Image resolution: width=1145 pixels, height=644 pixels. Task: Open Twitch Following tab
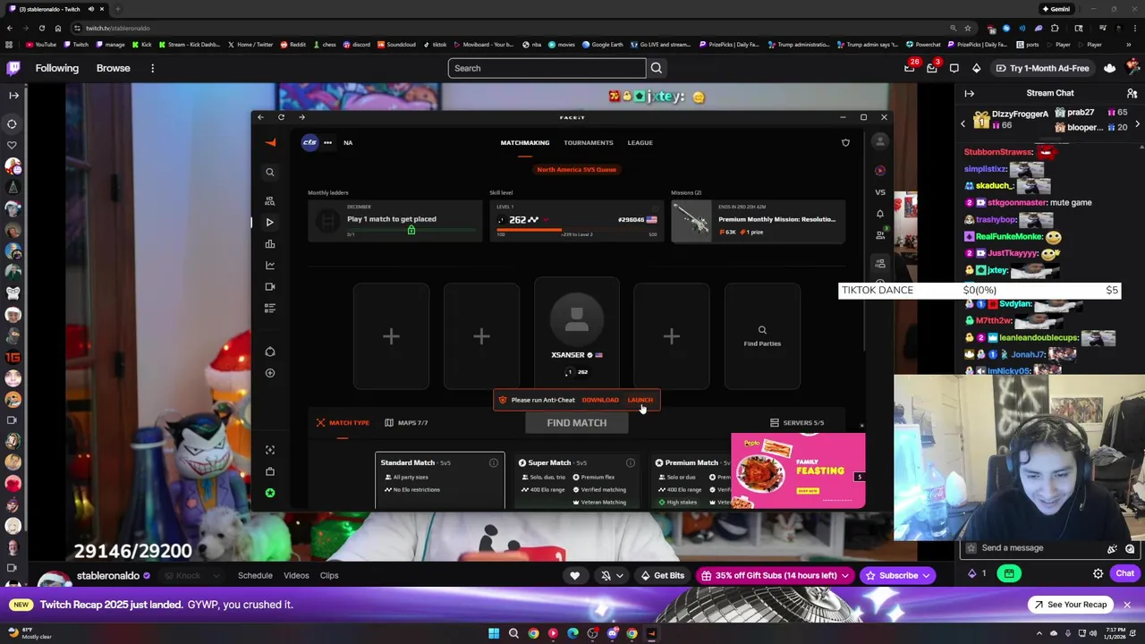57,68
